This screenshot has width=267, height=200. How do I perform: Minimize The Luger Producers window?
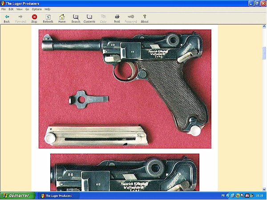pos(251,4)
